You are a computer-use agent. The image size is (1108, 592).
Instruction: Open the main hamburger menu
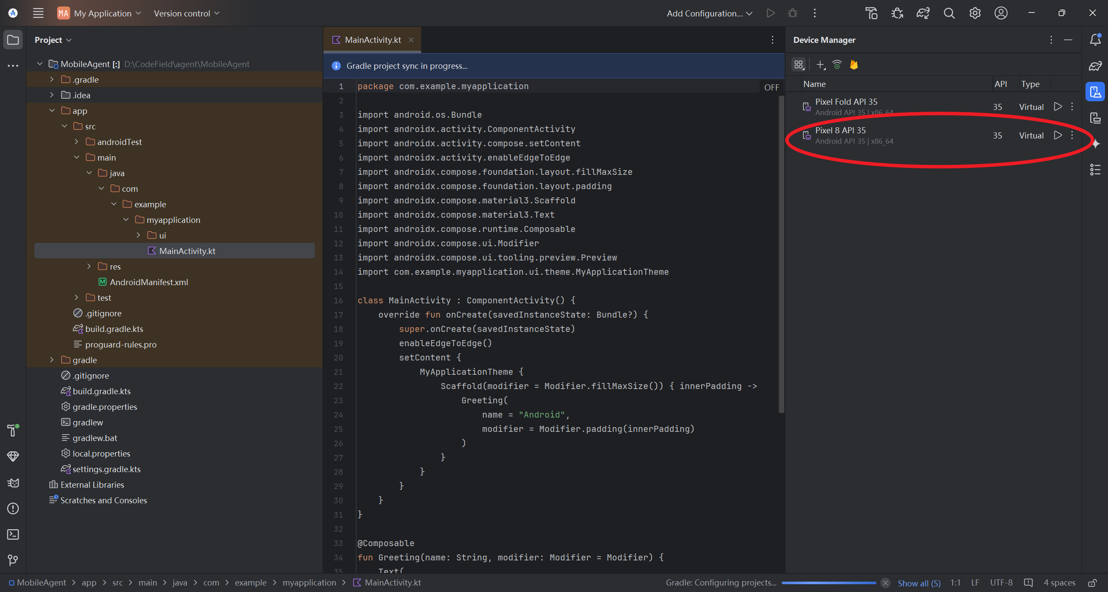(x=38, y=13)
